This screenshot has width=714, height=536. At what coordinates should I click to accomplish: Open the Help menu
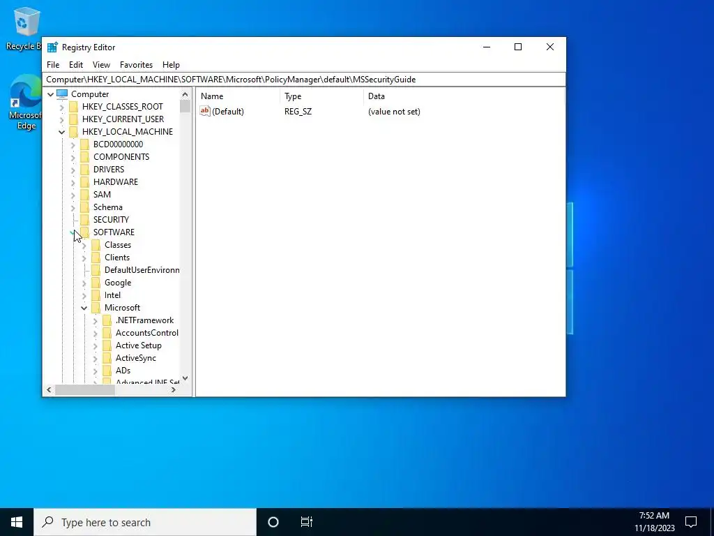[x=172, y=65]
